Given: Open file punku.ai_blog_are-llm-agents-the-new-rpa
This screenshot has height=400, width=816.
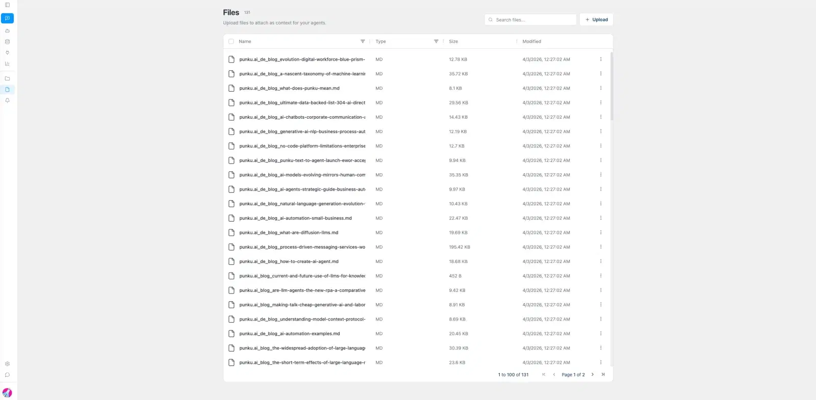Looking at the screenshot, I should tap(302, 290).
